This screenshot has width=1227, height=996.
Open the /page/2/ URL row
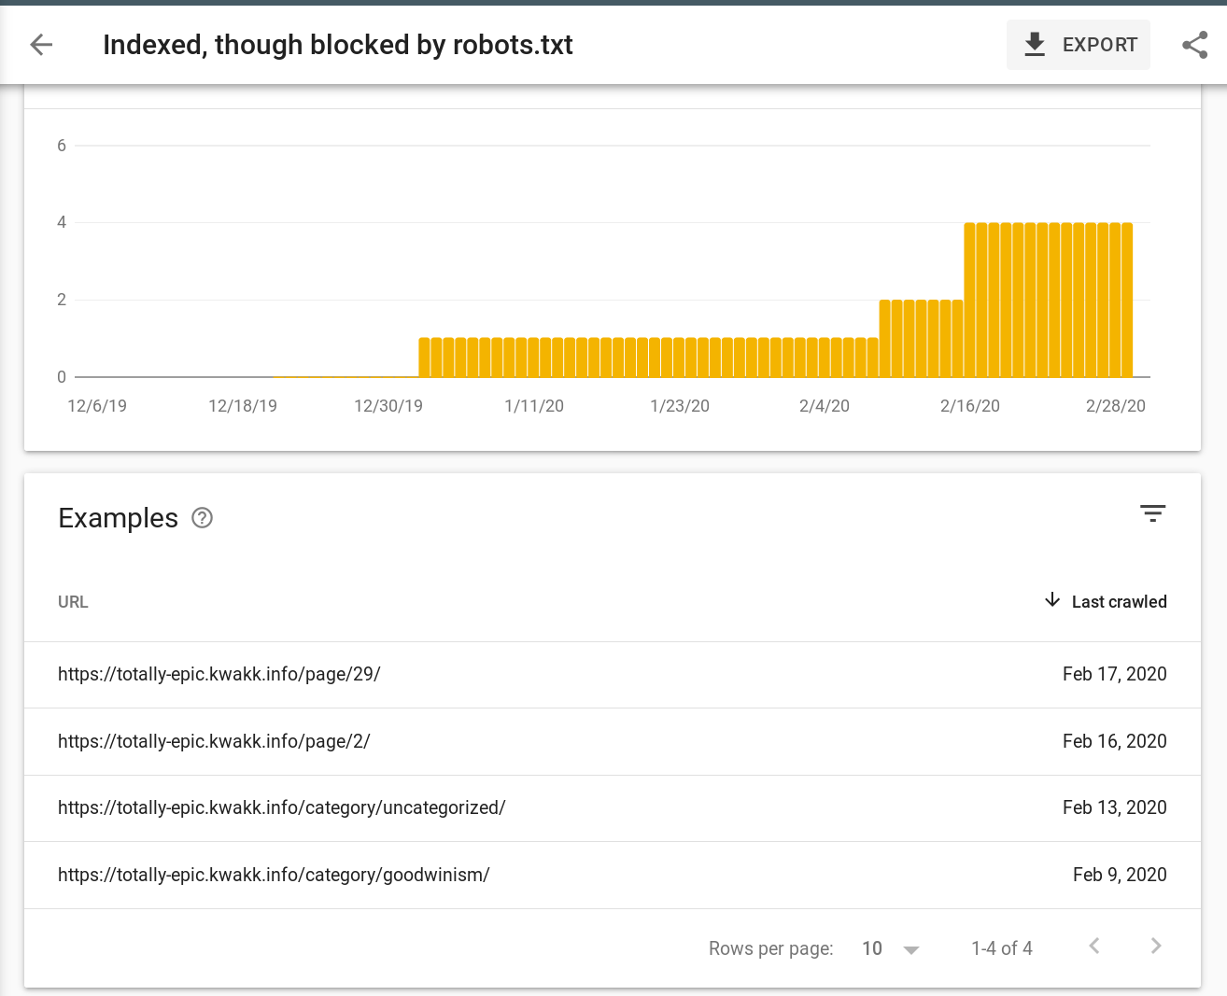(613, 742)
